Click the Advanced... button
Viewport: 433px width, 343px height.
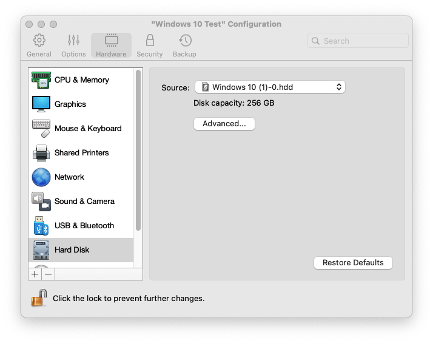224,124
